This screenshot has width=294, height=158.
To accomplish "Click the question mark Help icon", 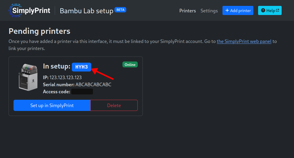I will click(x=263, y=11).
